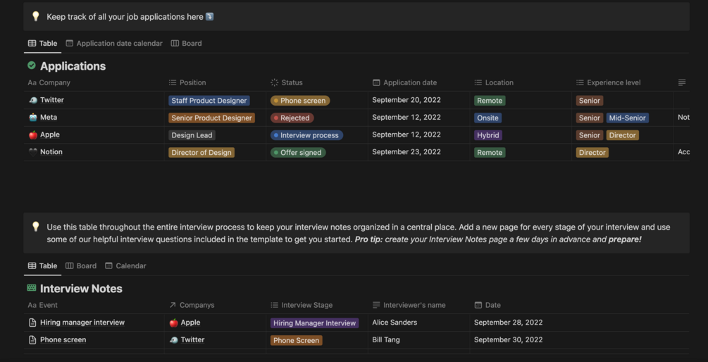Click the page icon beside Hiring manager interview
708x362 pixels.
coord(32,323)
